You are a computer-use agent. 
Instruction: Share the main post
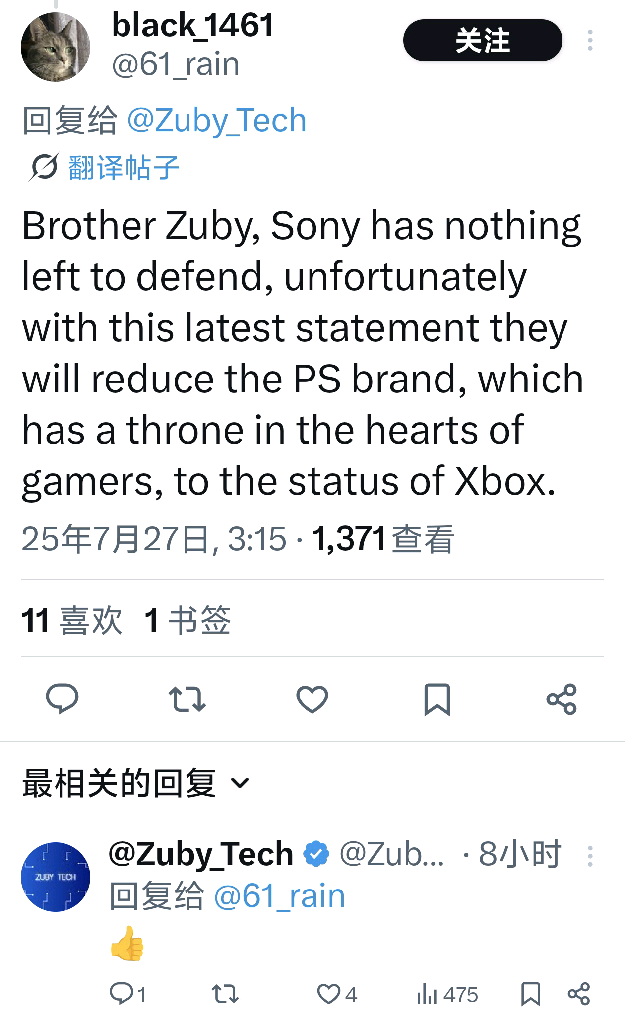(562, 699)
